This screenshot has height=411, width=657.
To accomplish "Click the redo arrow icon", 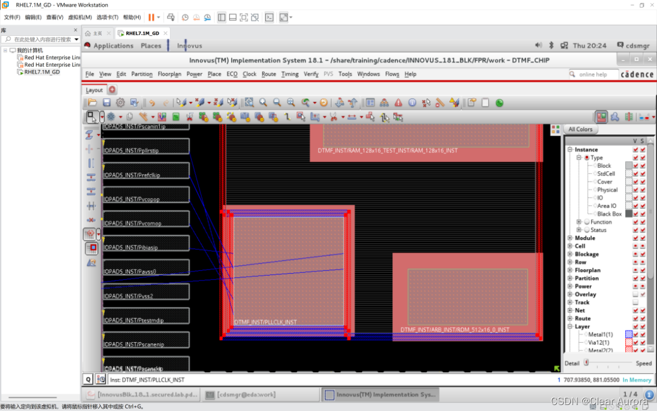I will click(165, 102).
